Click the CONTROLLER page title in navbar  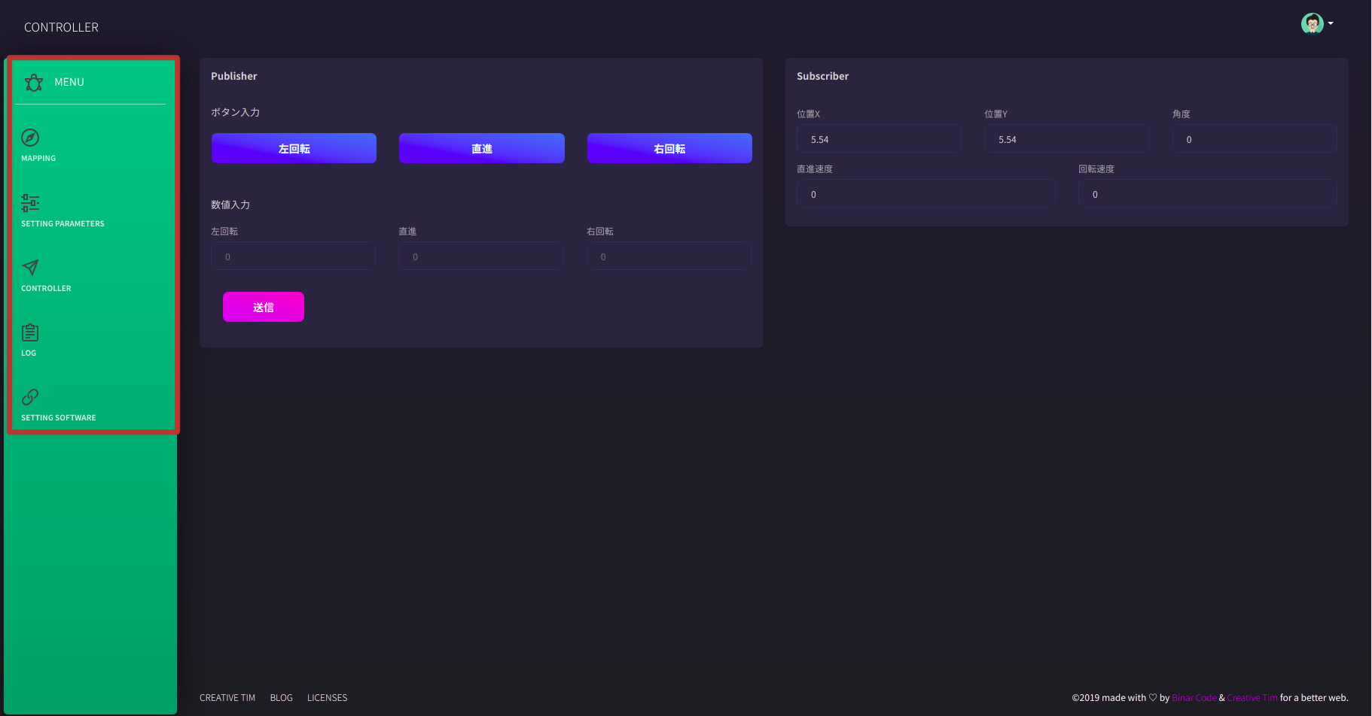pyautogui.click(x=61, y=27)
